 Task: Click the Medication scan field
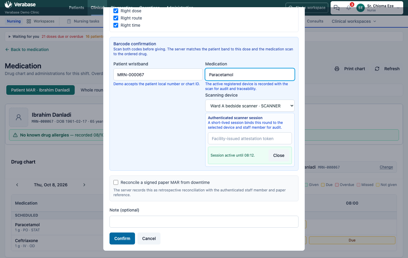click(250, 74)
